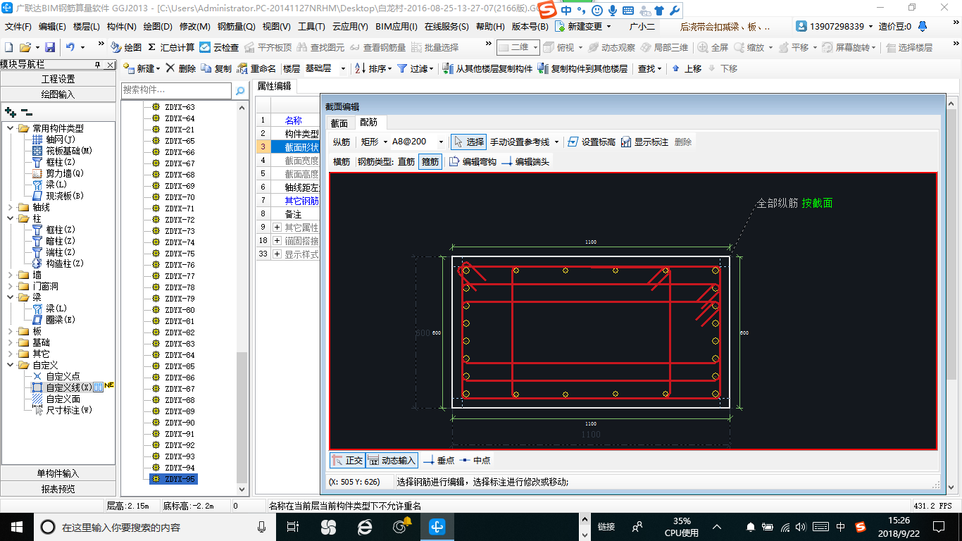The image size is (962, 541).
Task: Open 绘图 drawing mode
Action: pyautogui.click(x=127, y=47)
